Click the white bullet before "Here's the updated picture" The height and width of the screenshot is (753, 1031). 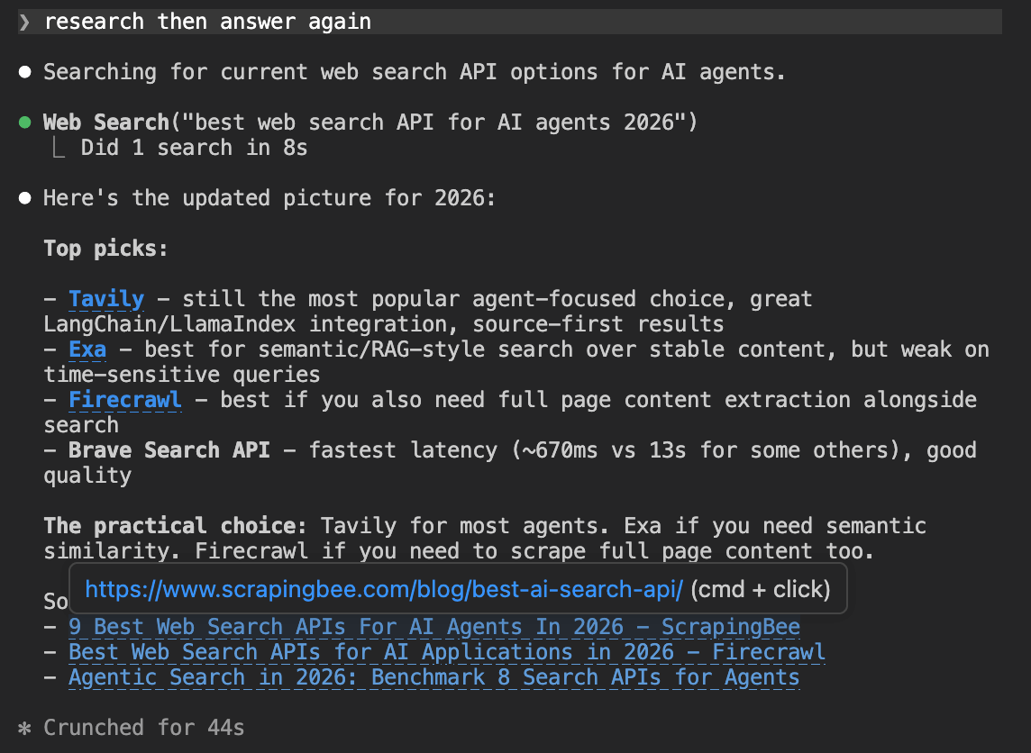[x=25, y=198]
